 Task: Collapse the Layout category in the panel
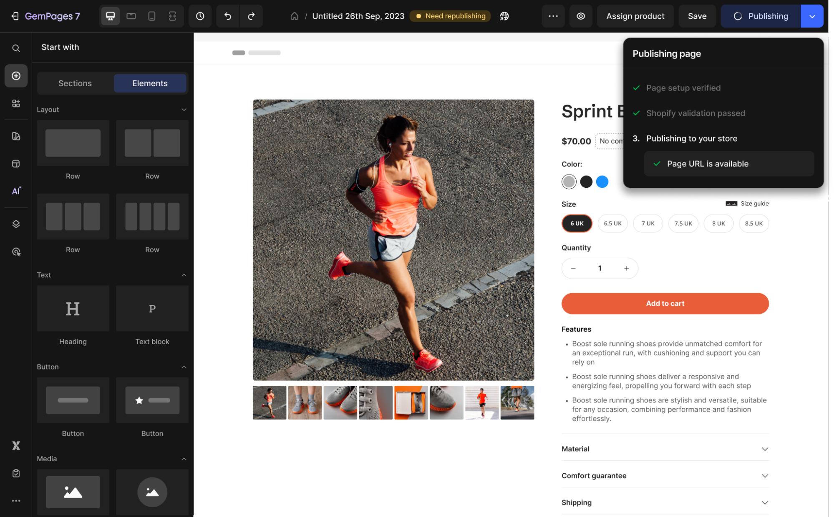[184, 109]
